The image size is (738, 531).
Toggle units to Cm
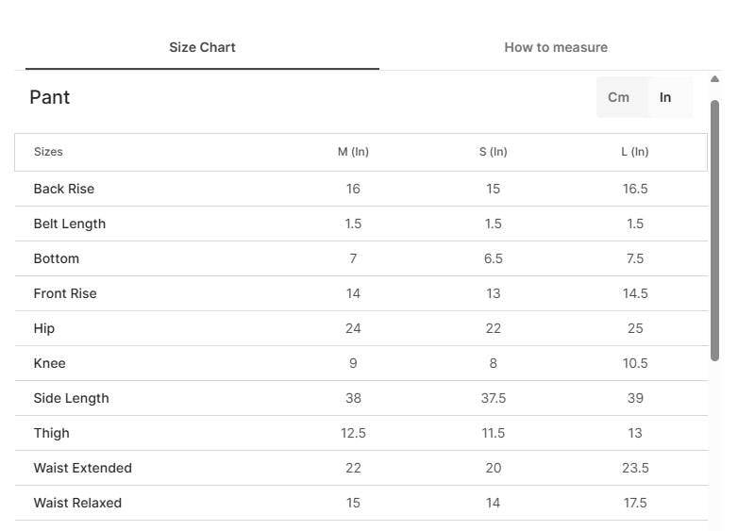(x=618, y=97)
